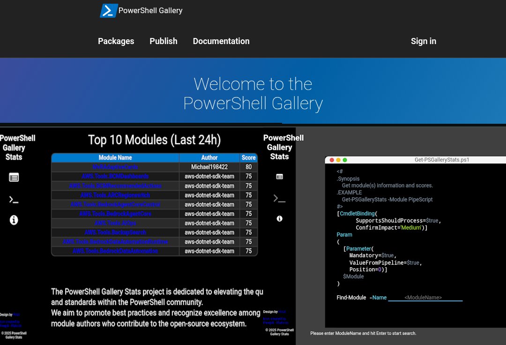Open table view icon beside Top 10 Modules
This screenshot has height=345, width=506.
tap(14, 177)
